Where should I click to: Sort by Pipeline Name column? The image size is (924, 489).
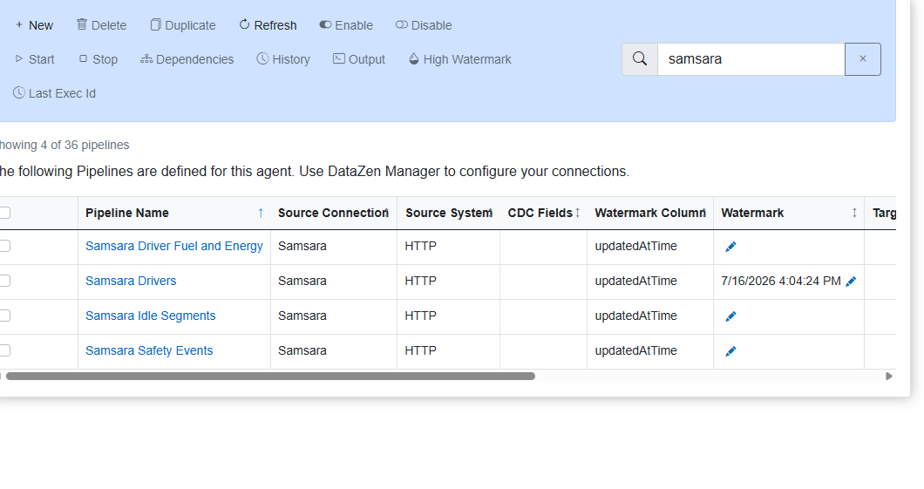tap(174, 213)
